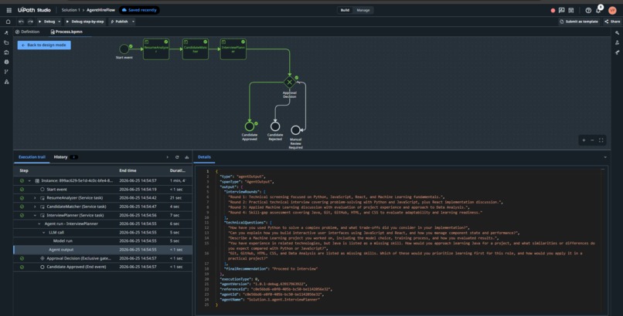Open the Debug dropdown arrow
Image resolution: width=623 pixels, height=316 pixels.
60,22
